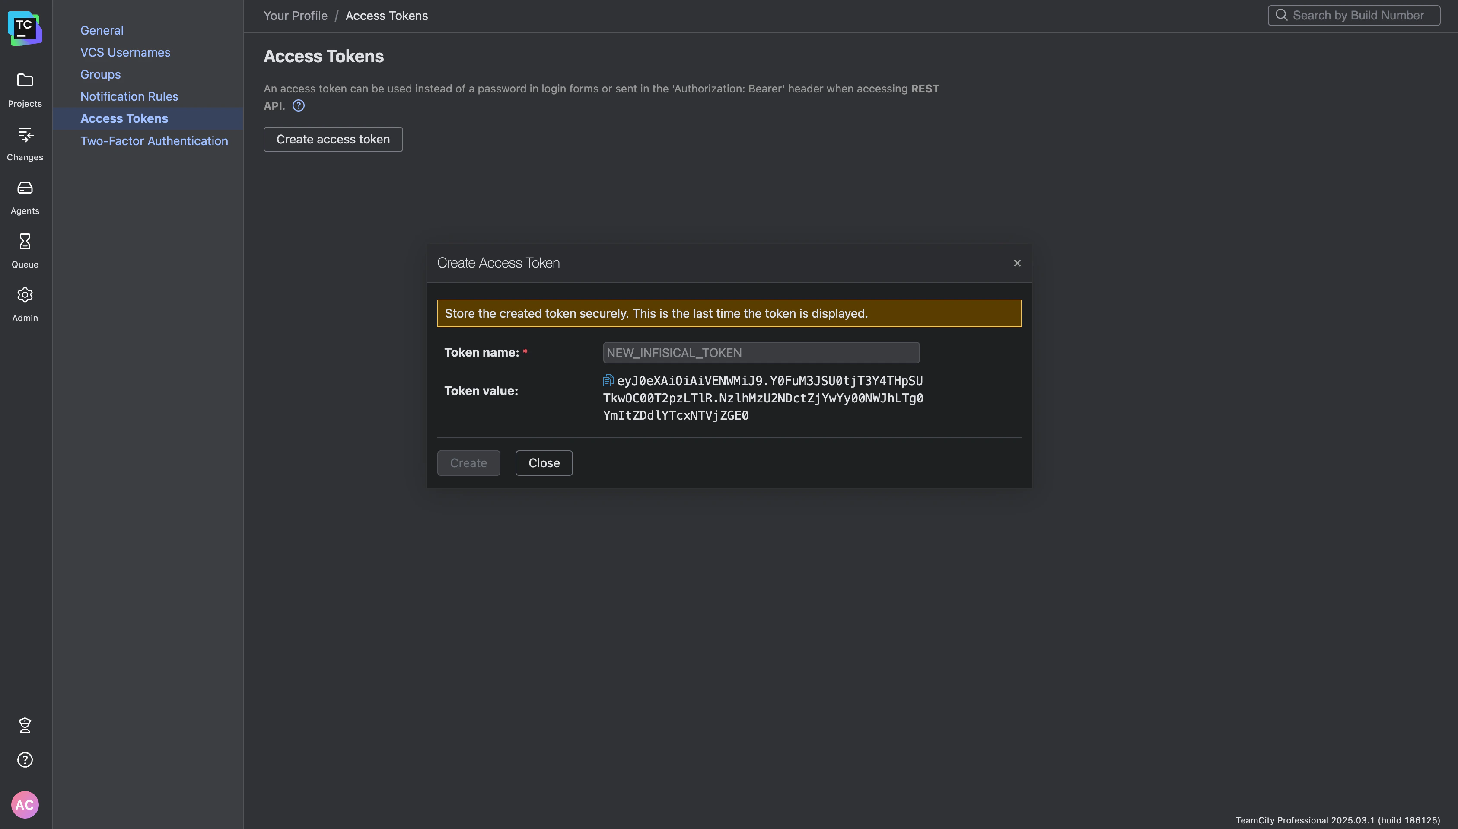Focus the Token name field
The height and width of the screenshot is (829, 1458).
761,352
